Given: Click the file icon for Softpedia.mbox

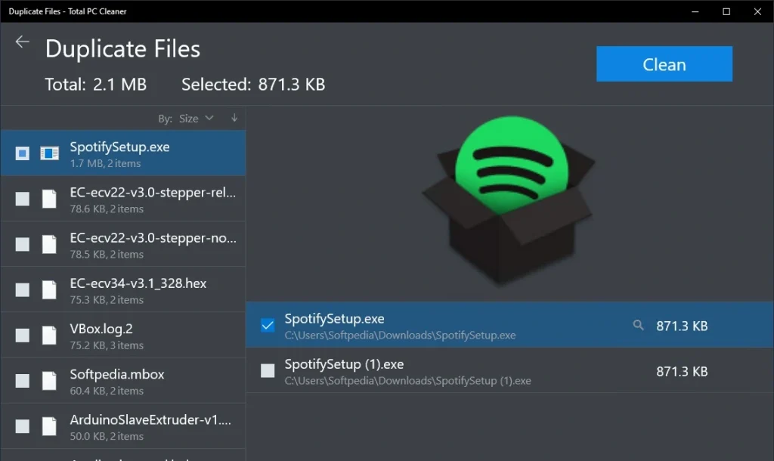Looking at the screenshot, I should pos(49,381).
